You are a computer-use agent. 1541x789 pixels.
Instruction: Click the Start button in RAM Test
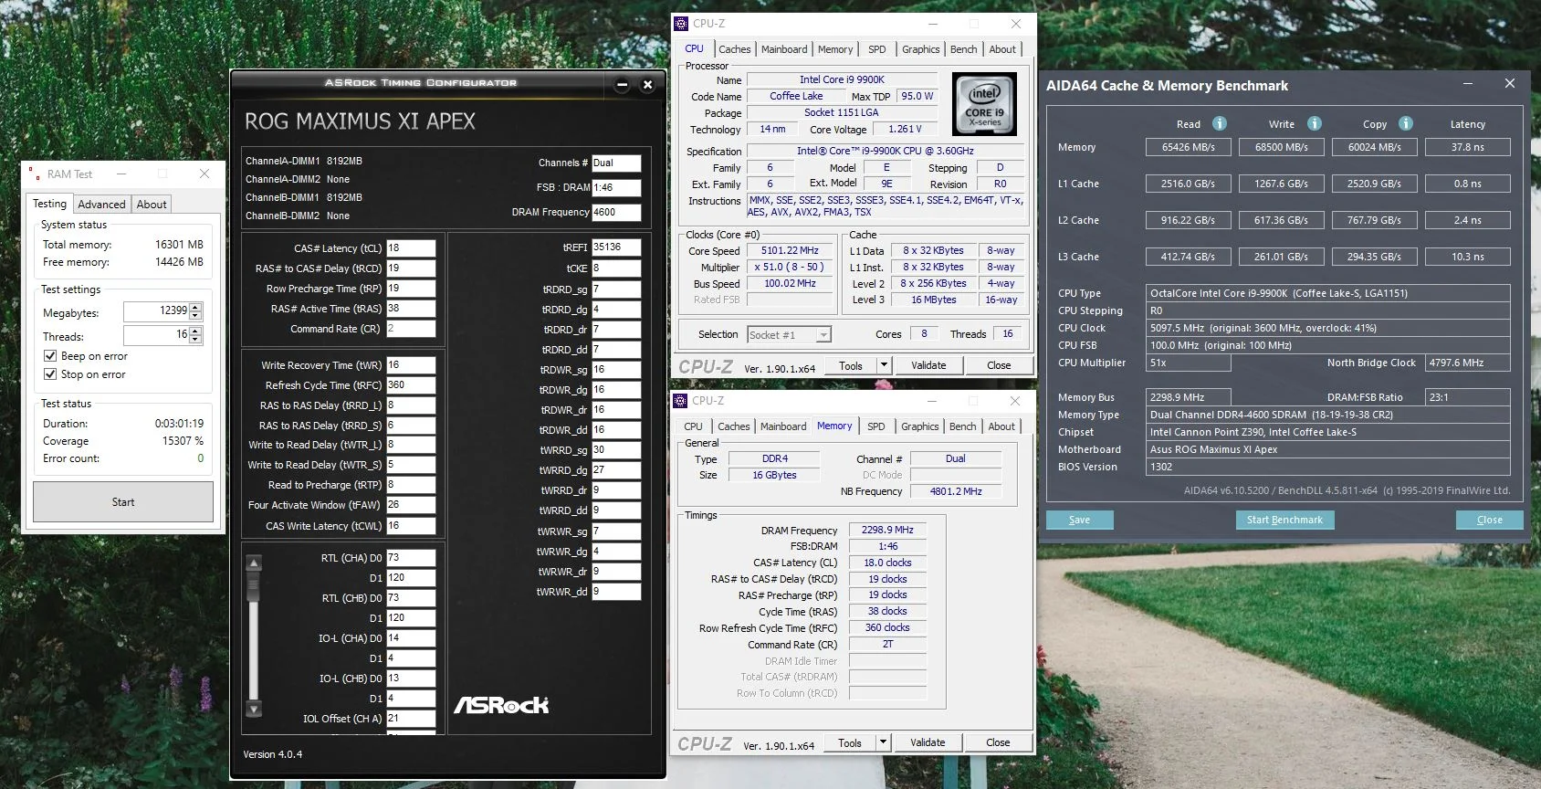coord(123,502)
